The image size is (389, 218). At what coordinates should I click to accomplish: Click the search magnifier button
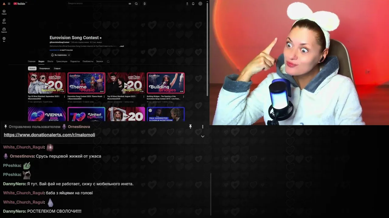point(136,4)
